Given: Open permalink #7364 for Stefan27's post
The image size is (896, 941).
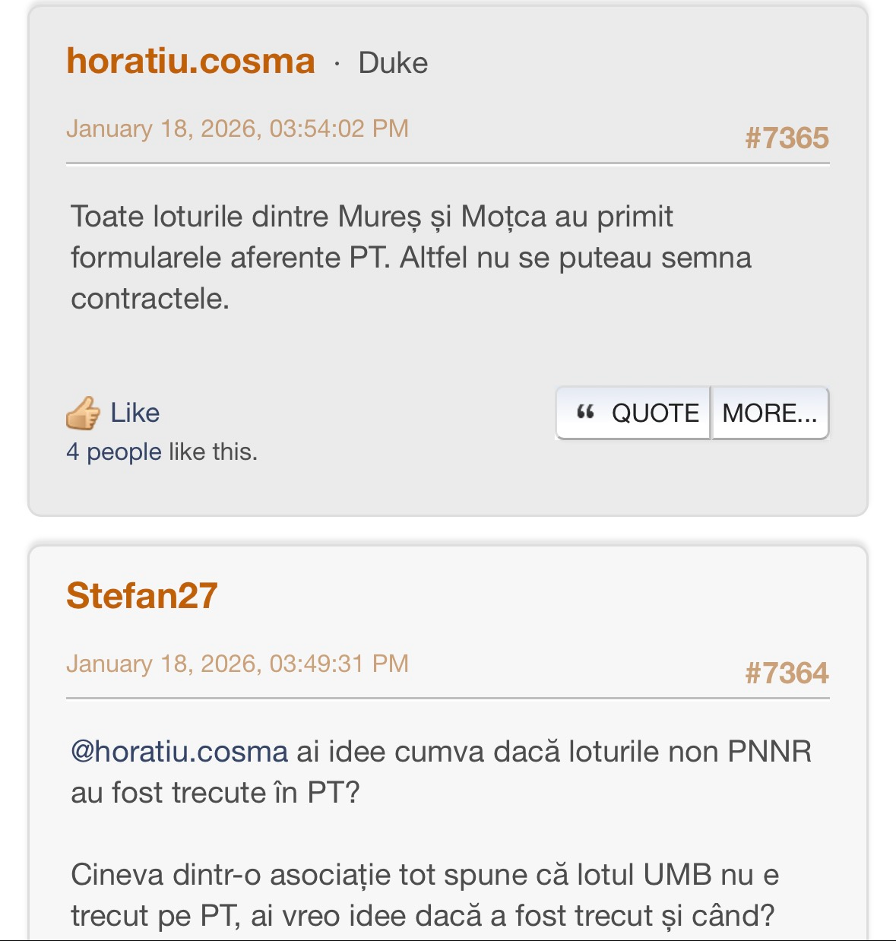Looking at the screenshot, I should tap(787, 672).
